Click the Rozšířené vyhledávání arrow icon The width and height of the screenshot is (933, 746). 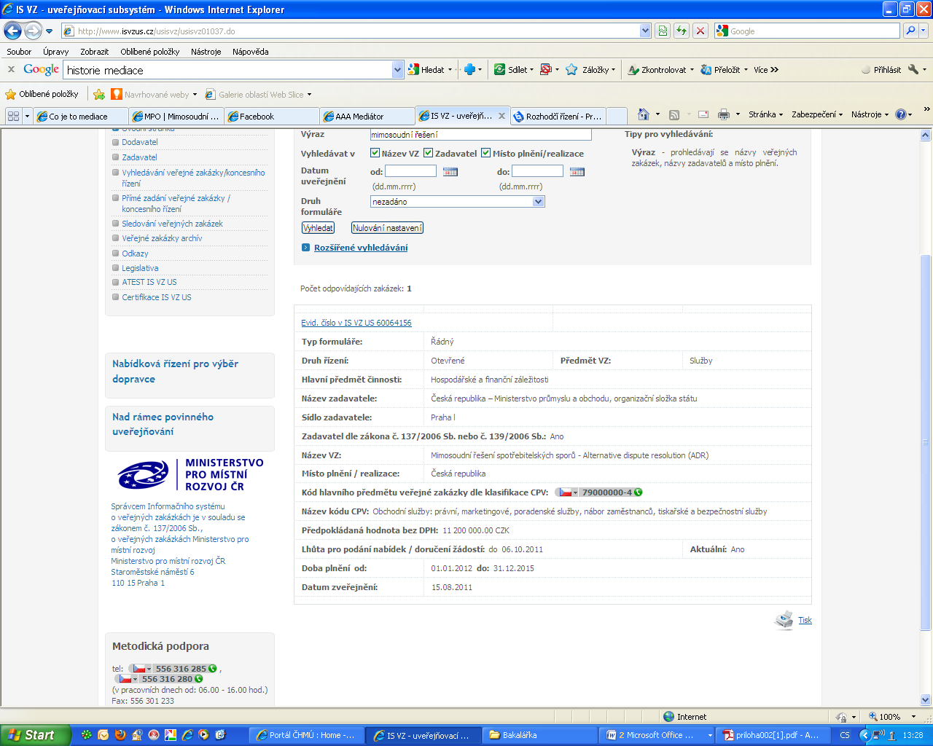click(306, 248)
